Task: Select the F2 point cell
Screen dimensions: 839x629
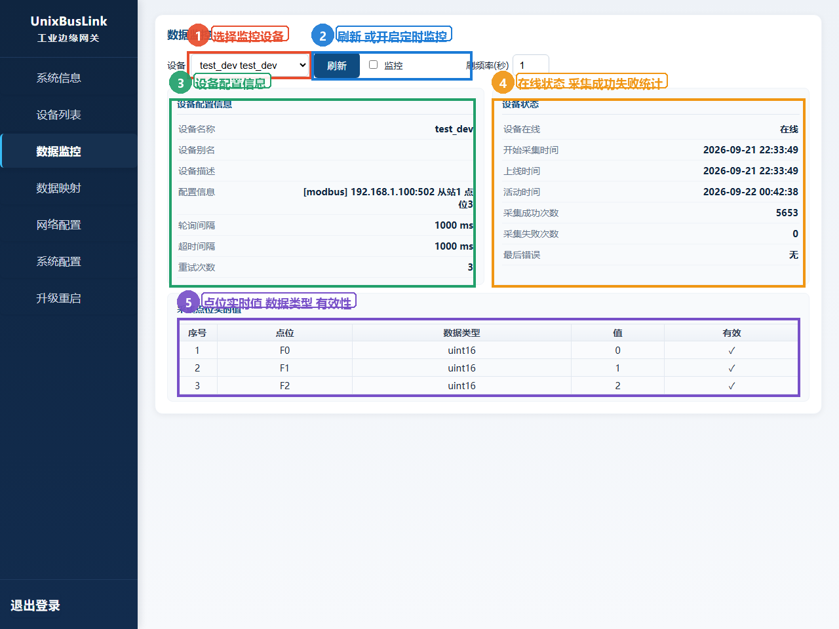Action: pos(284,386)
